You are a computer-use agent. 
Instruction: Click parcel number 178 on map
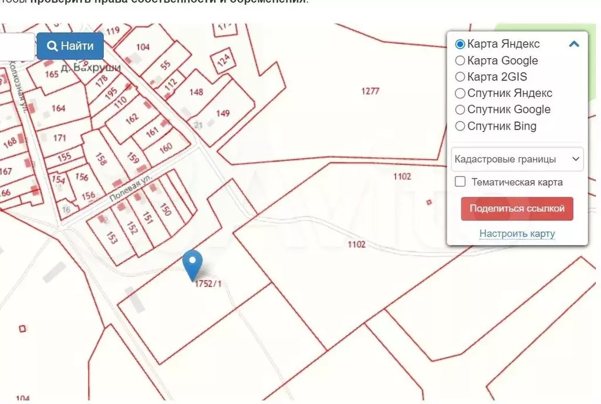(102, 81)
